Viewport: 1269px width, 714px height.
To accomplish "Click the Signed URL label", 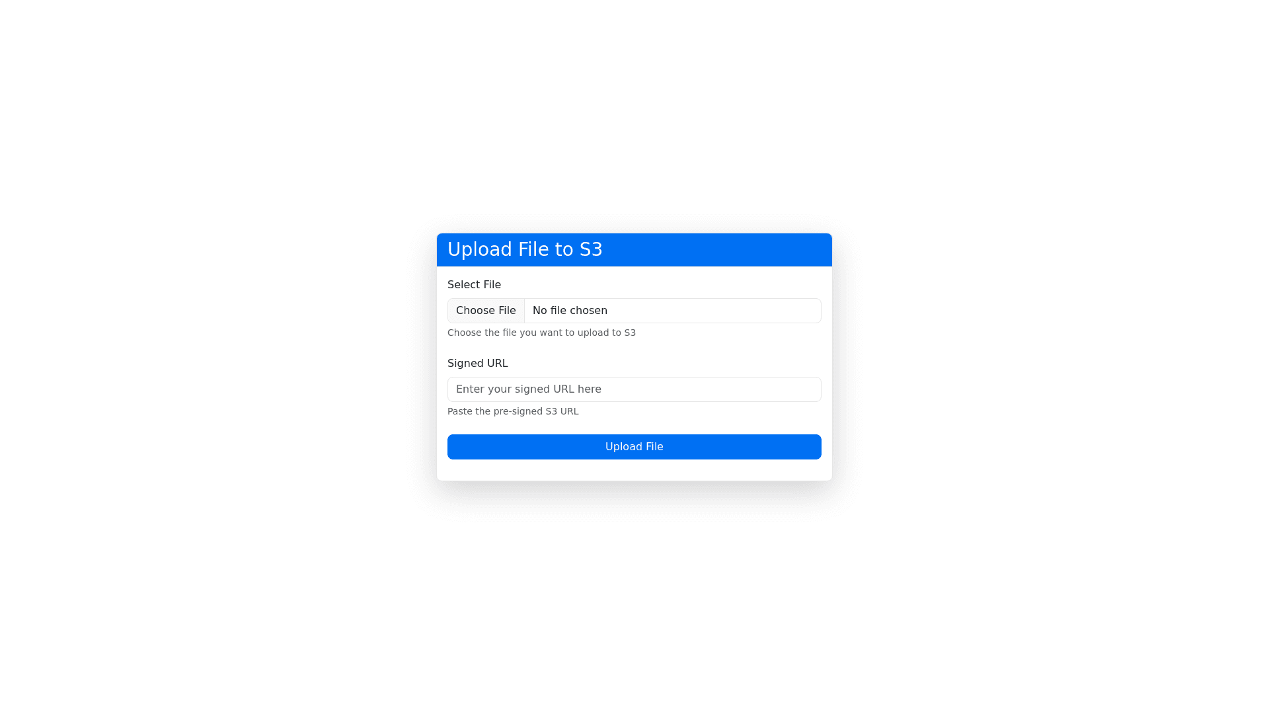I will 477,363.
